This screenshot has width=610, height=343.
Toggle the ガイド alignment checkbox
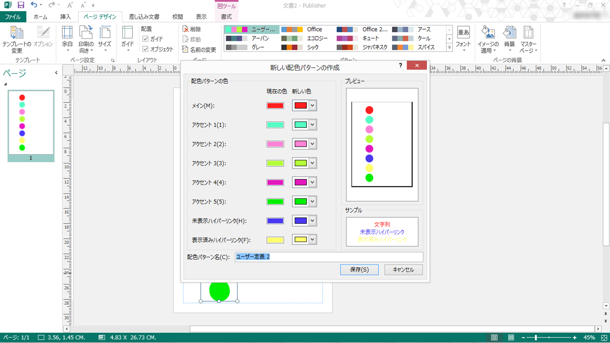click(x=145, y=39)
